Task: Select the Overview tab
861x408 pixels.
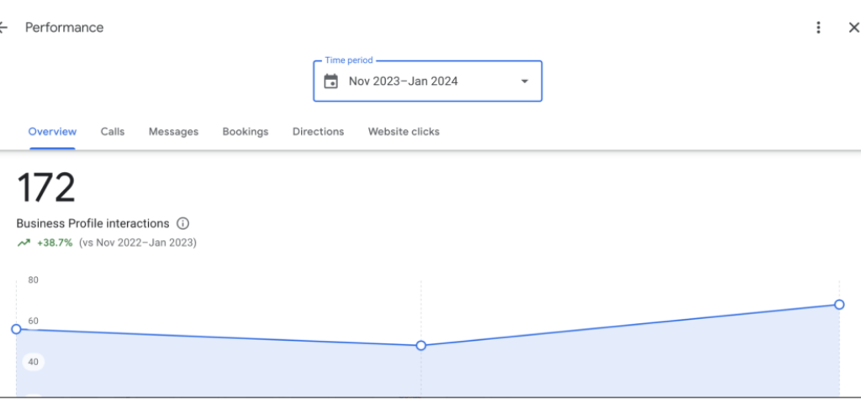Action: point(52,132)
